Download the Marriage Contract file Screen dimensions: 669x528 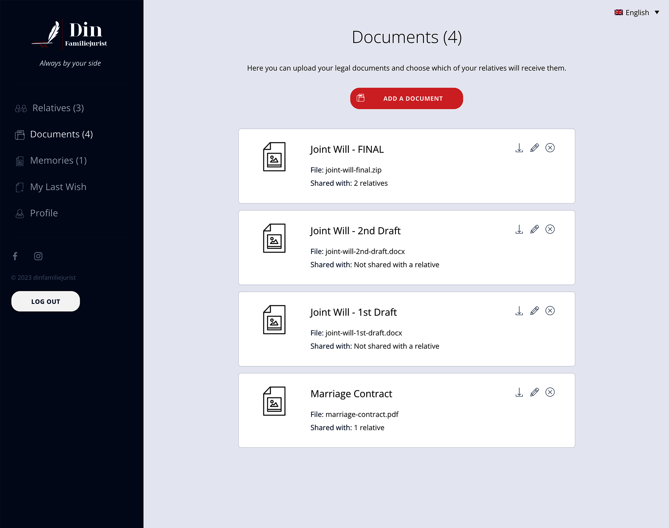519,392
